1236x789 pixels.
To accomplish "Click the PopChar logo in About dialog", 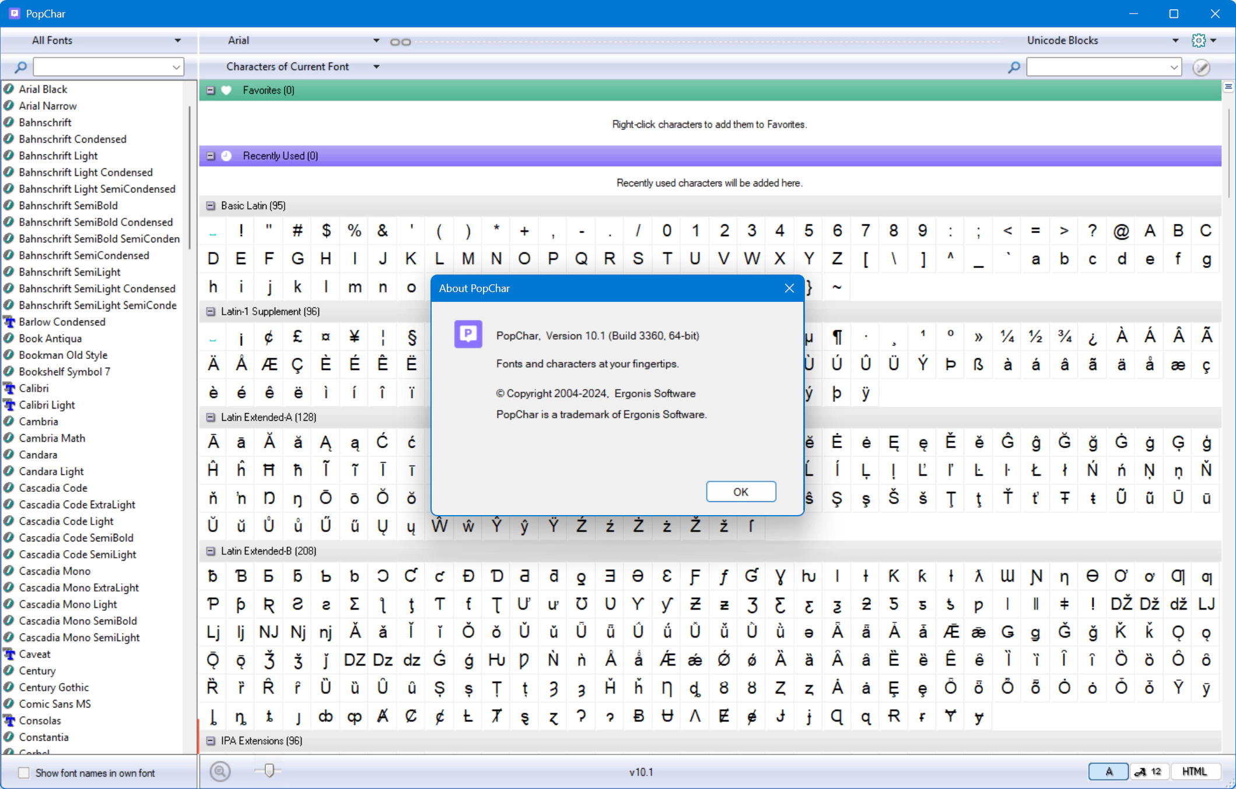I will [468, 334].
